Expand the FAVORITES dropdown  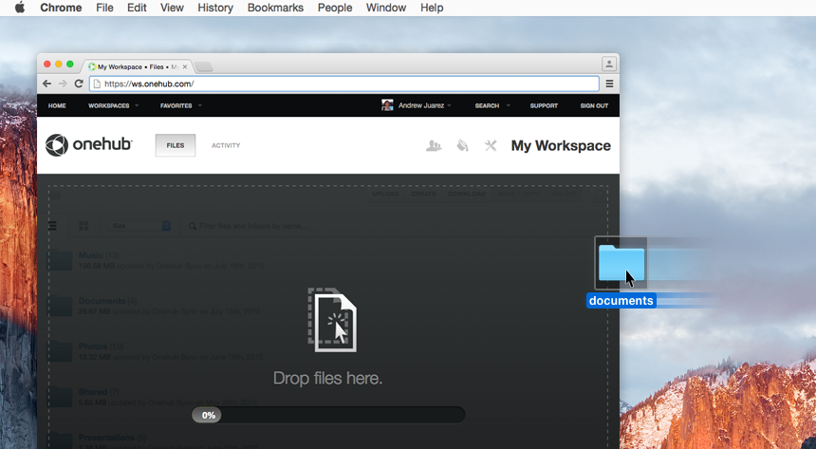click(x=180, y=105)
